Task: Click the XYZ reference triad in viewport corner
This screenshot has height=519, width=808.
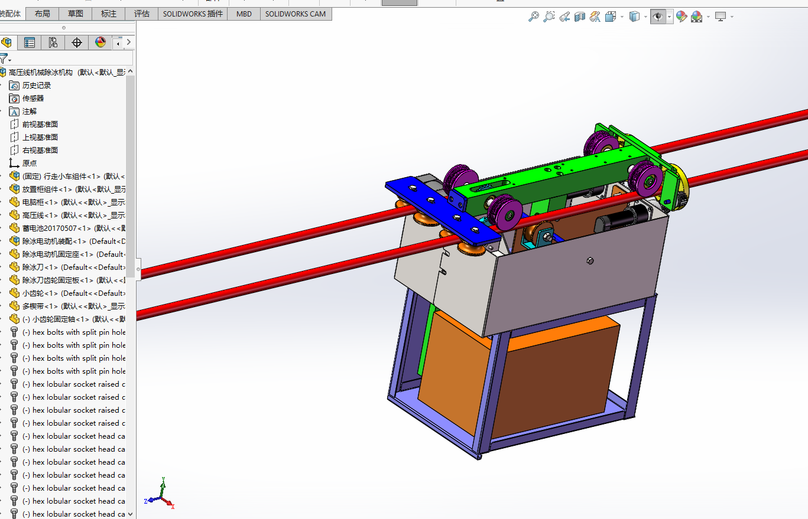Action: [x=160, y=495]
